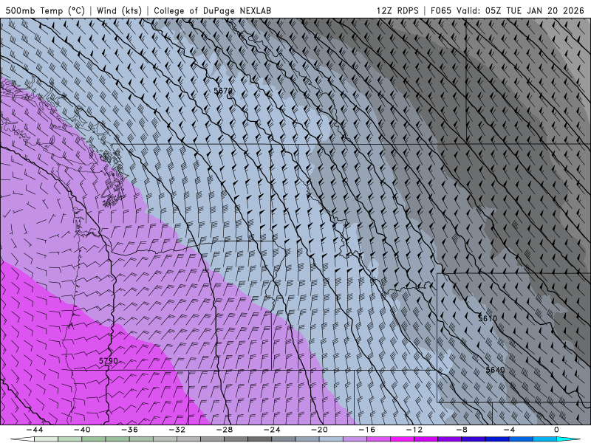Click the 'Valid: 05Z TUE JAN 20 2026' text

[522, 10]
